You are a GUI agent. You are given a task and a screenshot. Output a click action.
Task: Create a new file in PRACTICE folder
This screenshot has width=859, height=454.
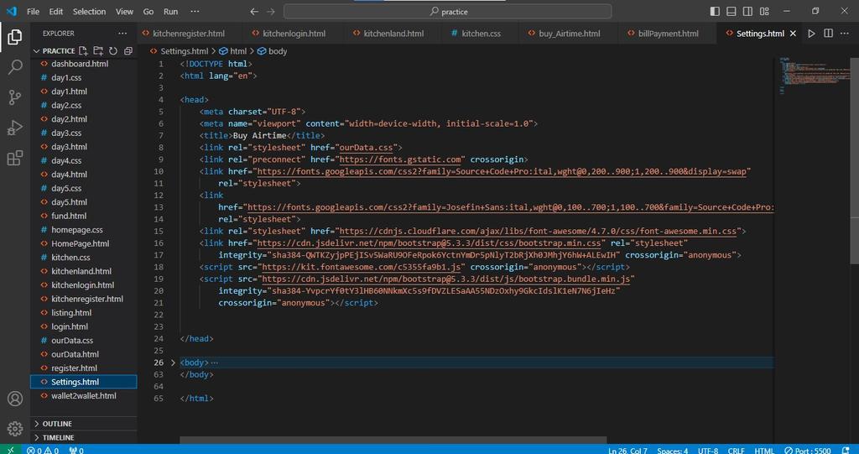click(x=83, y=51)
